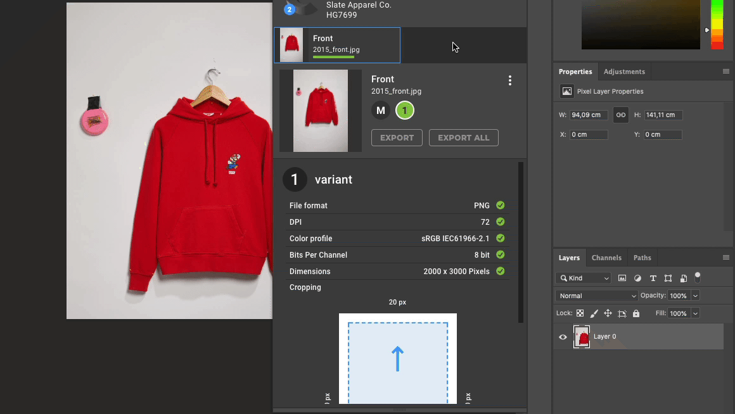Expand the Opacity slider dropdown arrow
The image size is (735, 414).
[695, 296]
